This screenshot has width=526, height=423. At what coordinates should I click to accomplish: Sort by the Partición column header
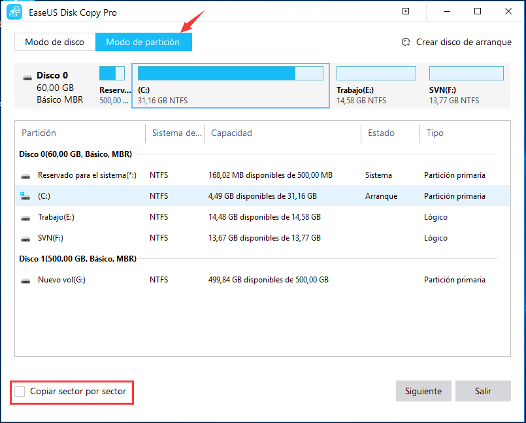click(39, 133)
